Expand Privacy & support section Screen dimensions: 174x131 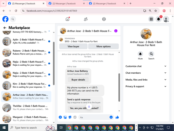click(146, 86)
